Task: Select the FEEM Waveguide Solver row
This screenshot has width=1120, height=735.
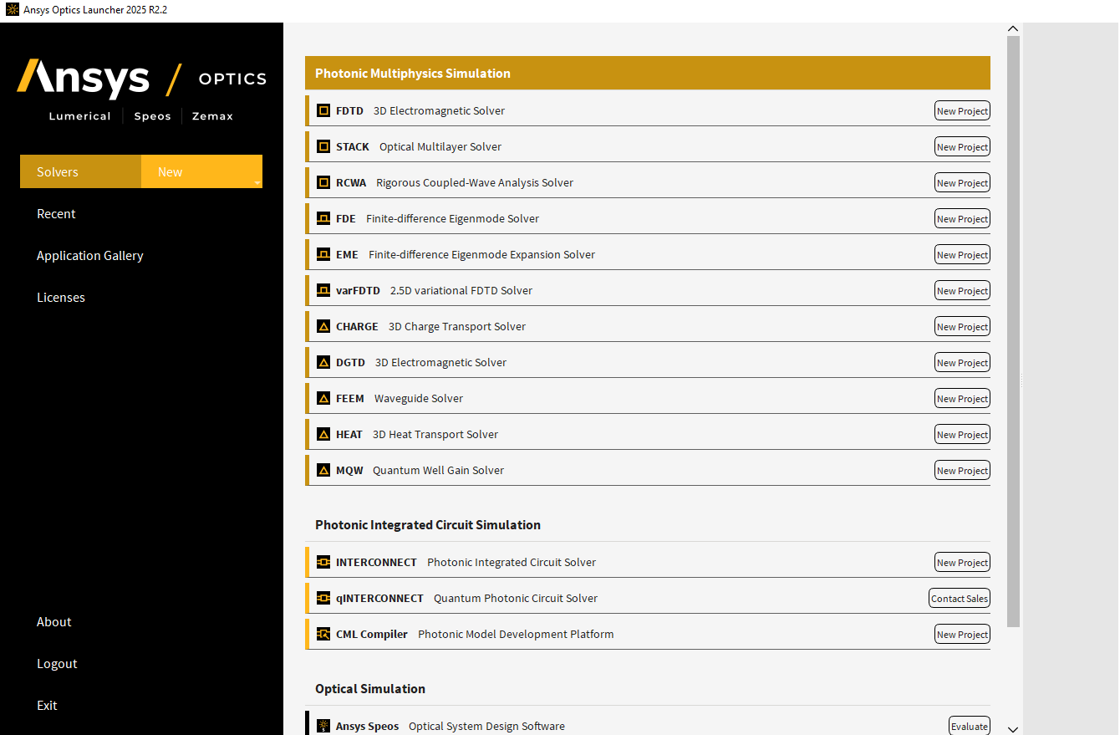Action: 648,398
